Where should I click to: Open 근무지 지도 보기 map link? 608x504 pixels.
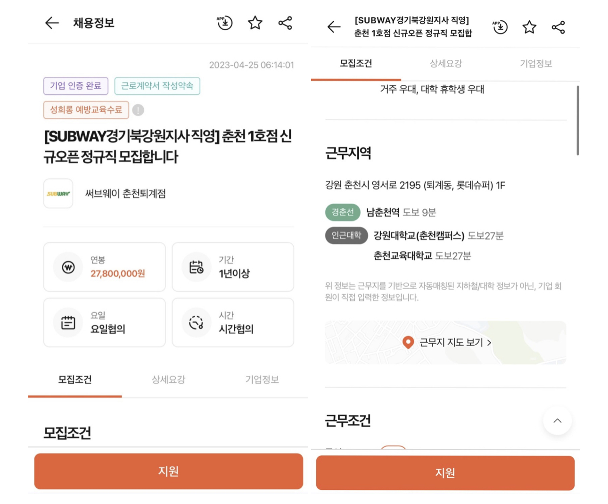tap(445, 343)
